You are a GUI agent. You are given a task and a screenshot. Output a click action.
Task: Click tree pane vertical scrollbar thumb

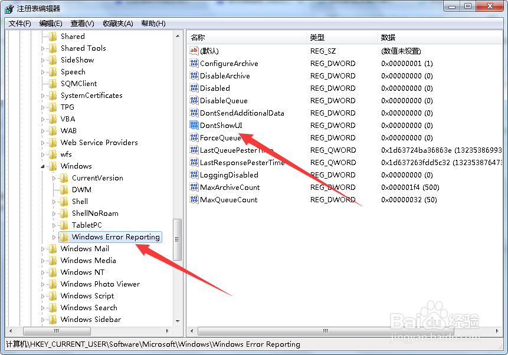(x=177, y=239)
